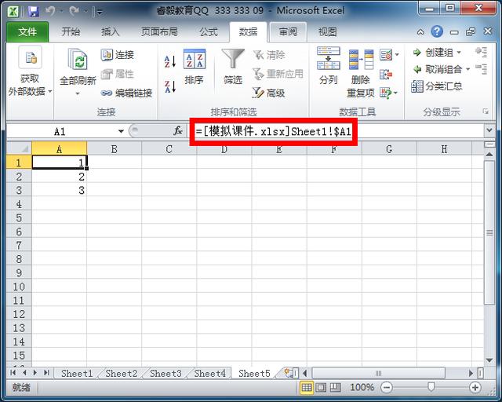The width and height of the screenshot is (502, 402).
Task: Switch to Normal view in status bar
Action: pyautogui.click(x=307, y=388)
